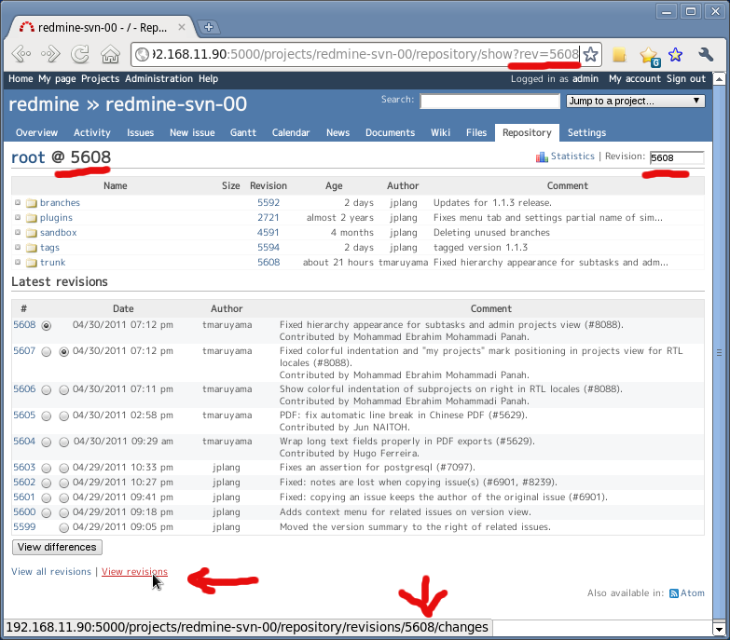This screenshot has width=730, height=640.
Task: Open the Issues tab
Action: point(140,132)
